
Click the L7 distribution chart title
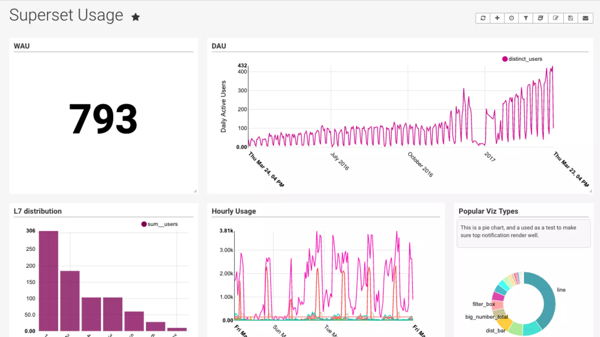pos(38,211)
